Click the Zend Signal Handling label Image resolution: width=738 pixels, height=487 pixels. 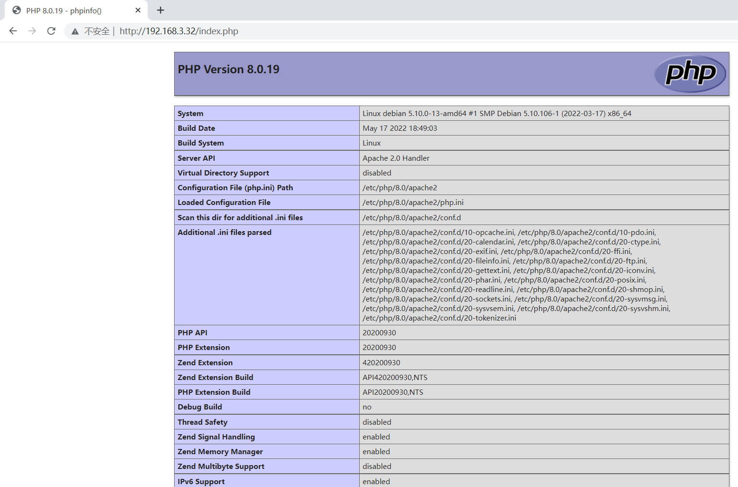(x=216, y=437)
